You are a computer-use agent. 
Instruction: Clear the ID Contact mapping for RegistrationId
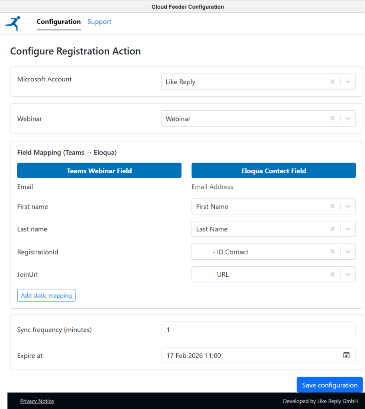[332, 252]
